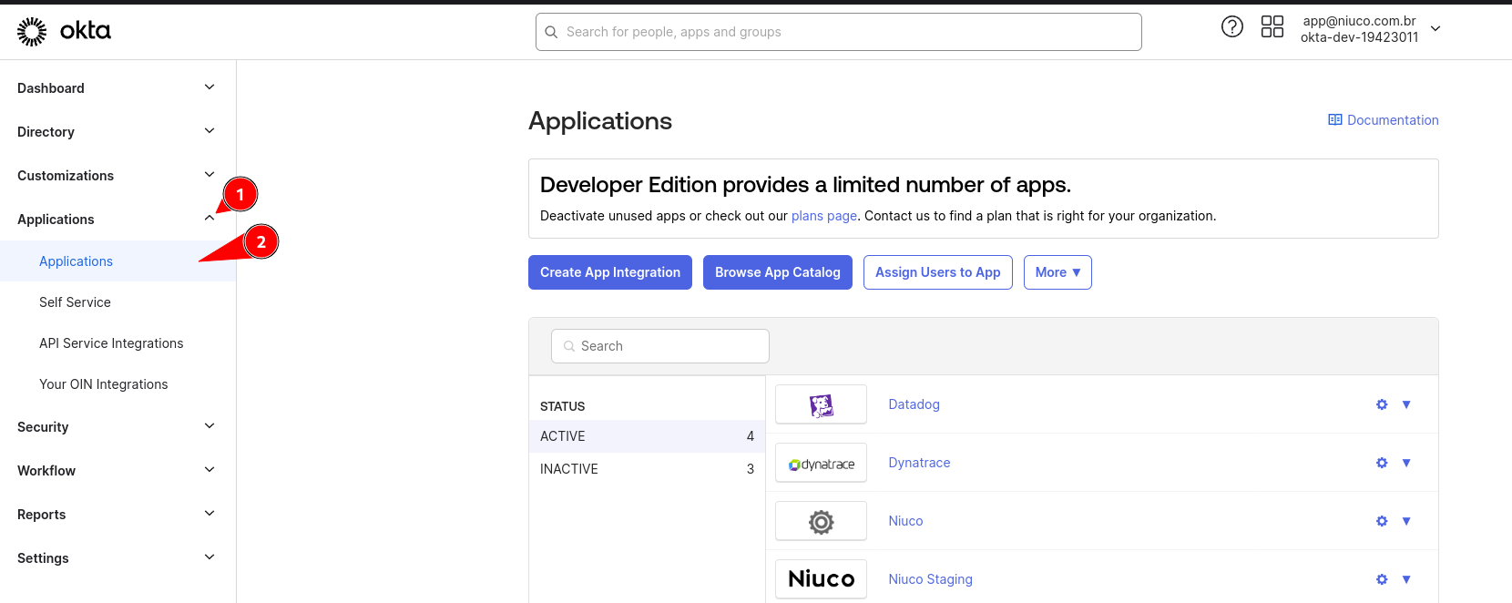Open the Niuco application link

(x=905, y=521)
